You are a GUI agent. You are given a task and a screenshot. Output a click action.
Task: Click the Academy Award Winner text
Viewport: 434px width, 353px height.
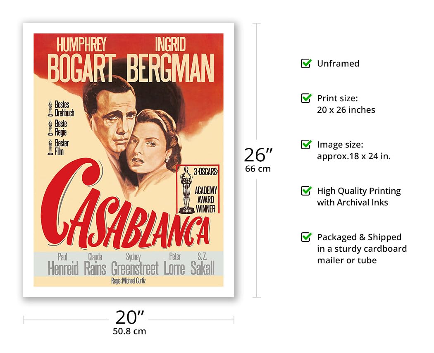(206, 199)
